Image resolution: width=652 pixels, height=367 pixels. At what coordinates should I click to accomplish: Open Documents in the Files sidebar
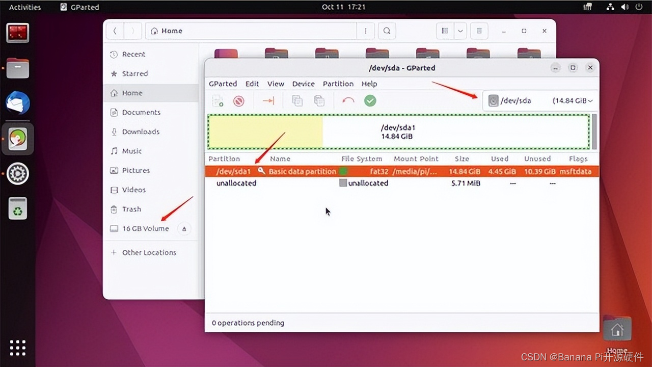(x=151, y=112)
